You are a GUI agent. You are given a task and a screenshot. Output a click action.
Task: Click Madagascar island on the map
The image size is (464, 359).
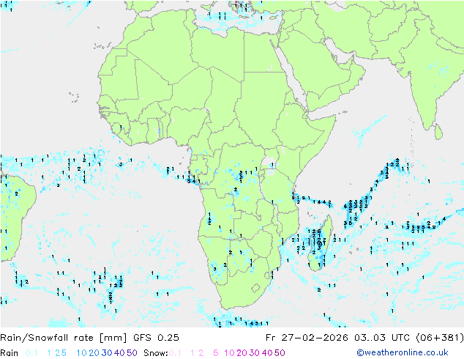tap(321, 243)
